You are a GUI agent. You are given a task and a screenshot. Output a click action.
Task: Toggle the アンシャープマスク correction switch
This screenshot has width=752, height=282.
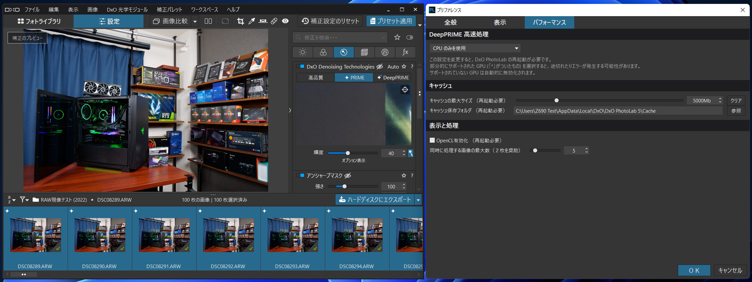click(x=300, y=176)
